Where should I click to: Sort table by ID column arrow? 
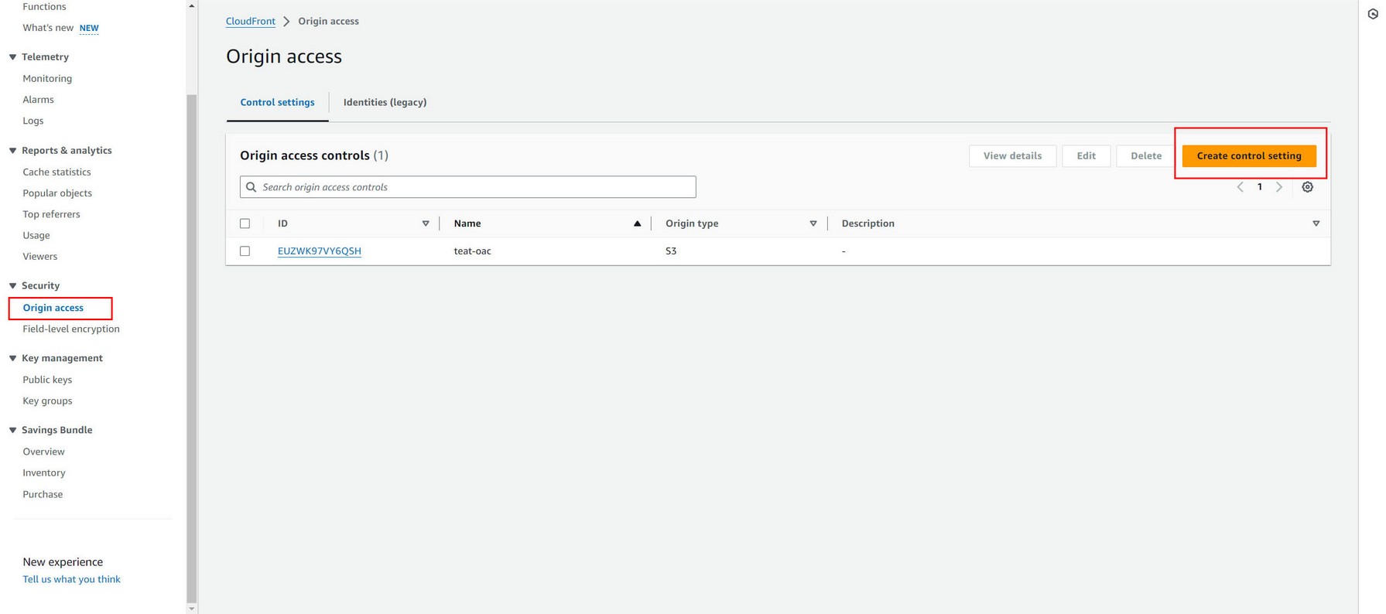[425, 223]
